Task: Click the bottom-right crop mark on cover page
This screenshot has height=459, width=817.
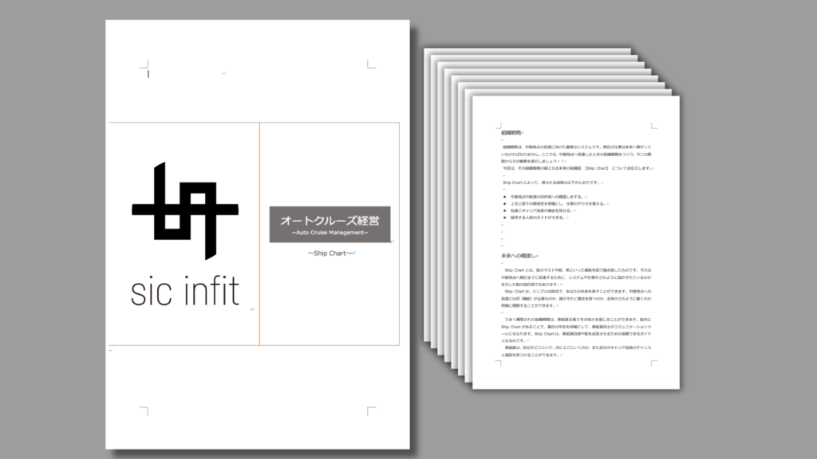Action: click(371, 410)
